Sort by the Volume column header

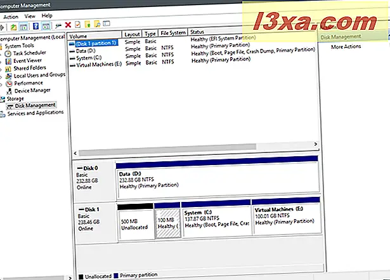(94, 36)
